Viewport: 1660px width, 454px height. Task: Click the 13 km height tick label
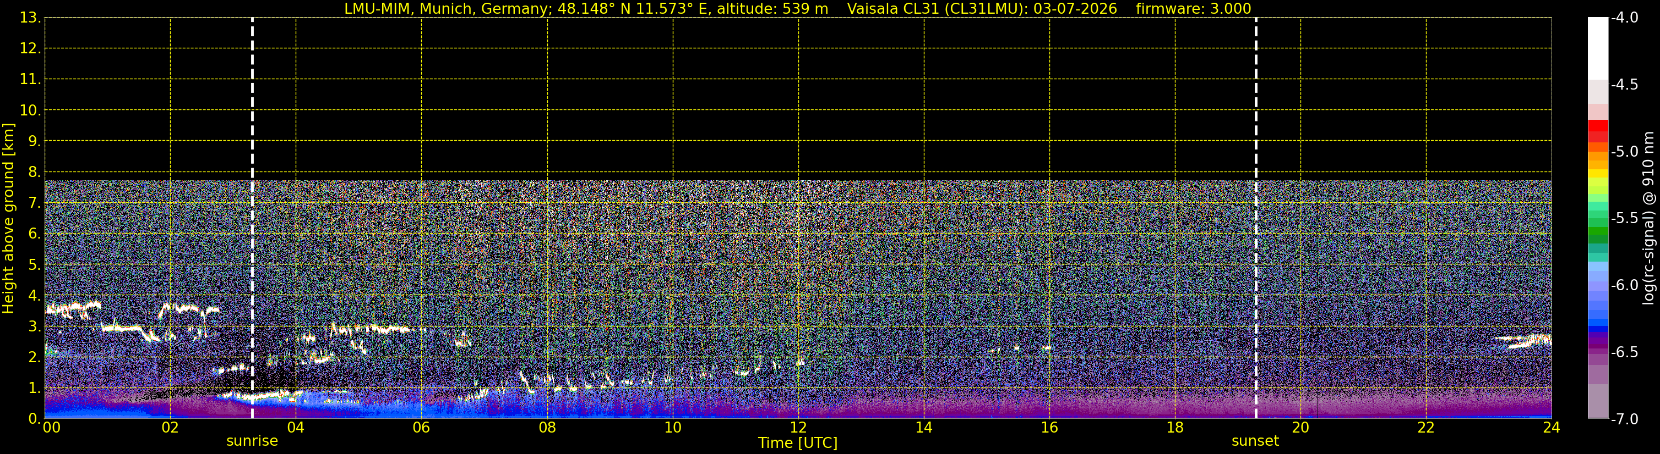coord(29,18)
